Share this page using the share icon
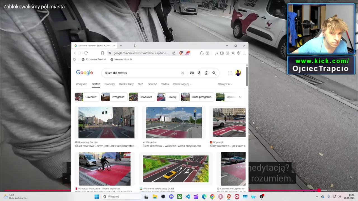Screen dimensions: 358x201 click(x=174, y=53)
